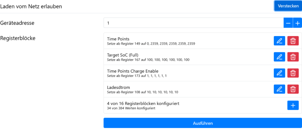Add a new register block
Screen dimensions: 302x133
coord(293,105)
